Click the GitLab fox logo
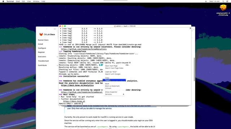Viewport: 231px width, 129px height. 41,34
